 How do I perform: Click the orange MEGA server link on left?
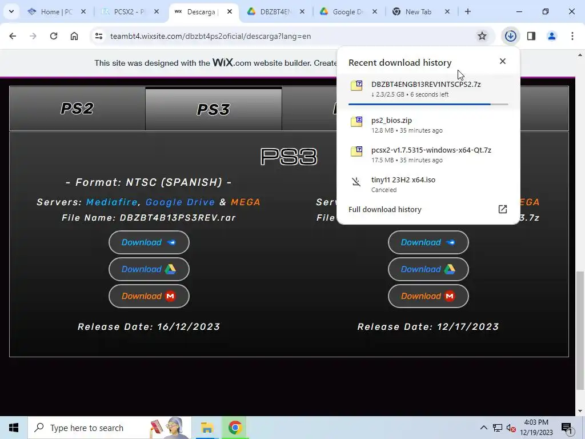(246, 202)
